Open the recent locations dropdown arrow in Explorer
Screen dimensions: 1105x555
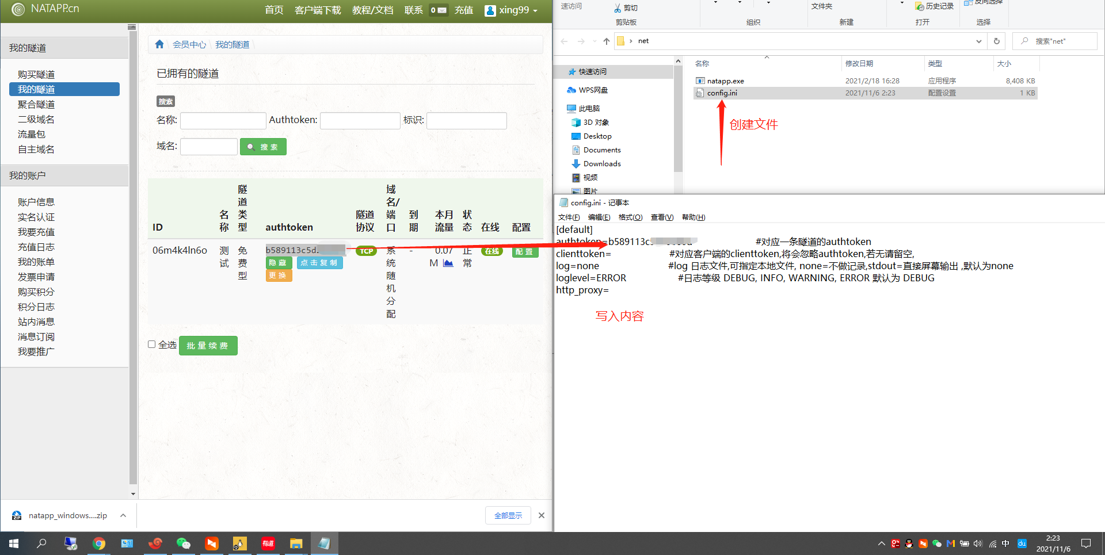(594, 41)
